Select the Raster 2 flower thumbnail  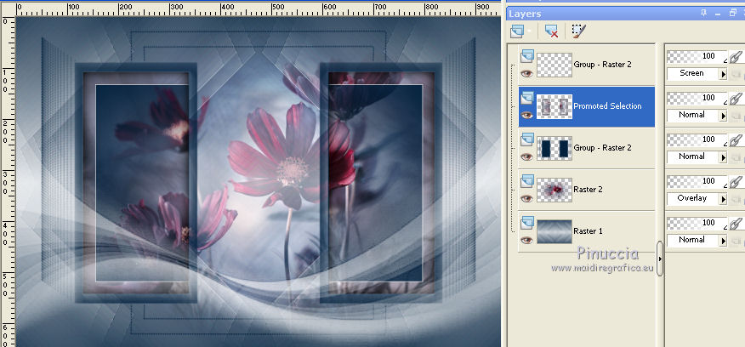554,190
